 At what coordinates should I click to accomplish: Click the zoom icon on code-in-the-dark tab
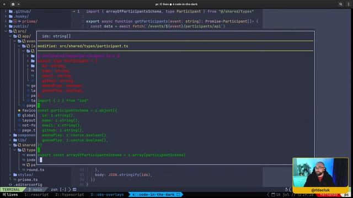tap(178, 195)
